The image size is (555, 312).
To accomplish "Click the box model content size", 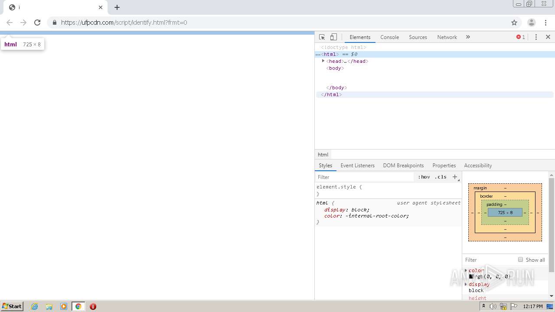I will pyautogui.click(x=505, y=213).
